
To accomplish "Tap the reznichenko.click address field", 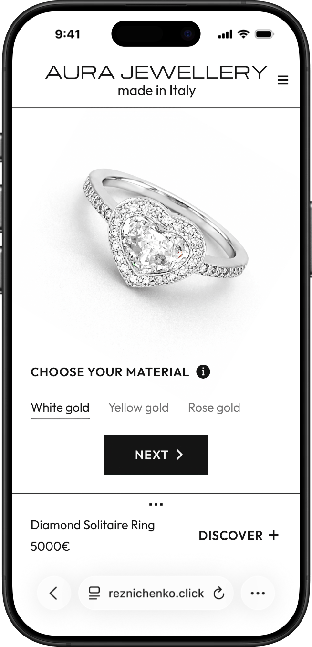I will point(156,593).
